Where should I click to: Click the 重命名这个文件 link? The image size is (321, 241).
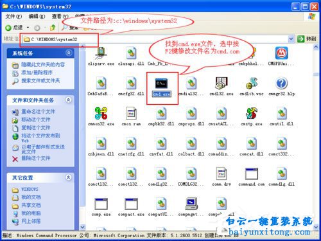coord(38,112)
